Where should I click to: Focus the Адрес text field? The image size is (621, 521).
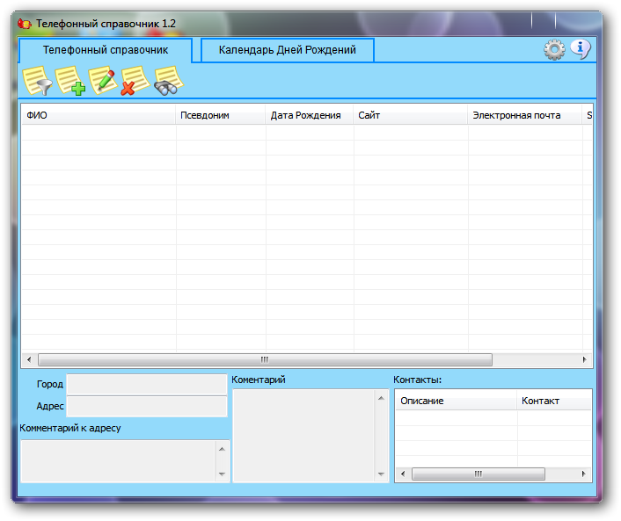(147, 406)
